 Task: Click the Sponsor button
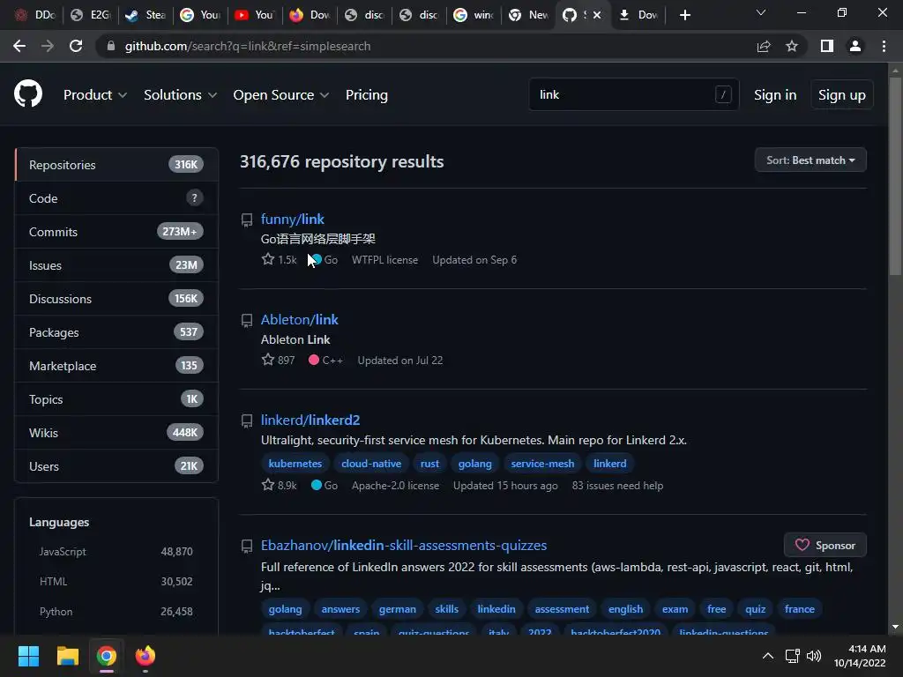[x=825, y=545]
